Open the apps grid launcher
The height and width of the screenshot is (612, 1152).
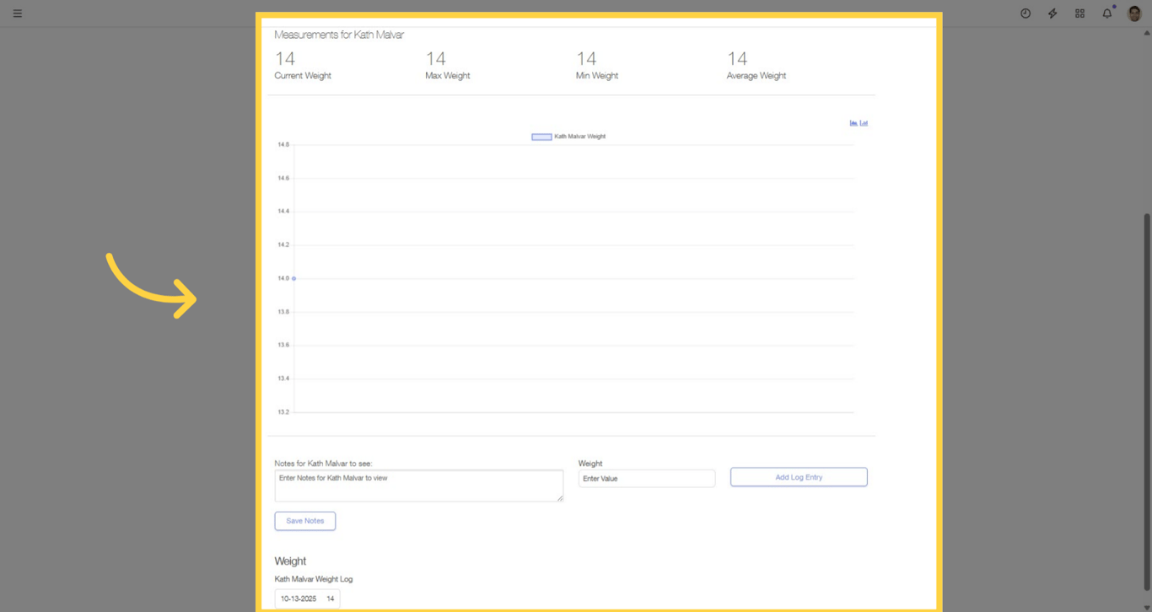point(1079,13)
